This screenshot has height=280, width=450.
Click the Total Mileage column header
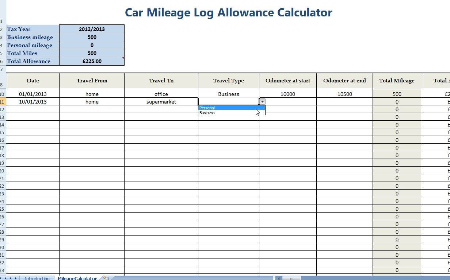click(x=397, y=81)
